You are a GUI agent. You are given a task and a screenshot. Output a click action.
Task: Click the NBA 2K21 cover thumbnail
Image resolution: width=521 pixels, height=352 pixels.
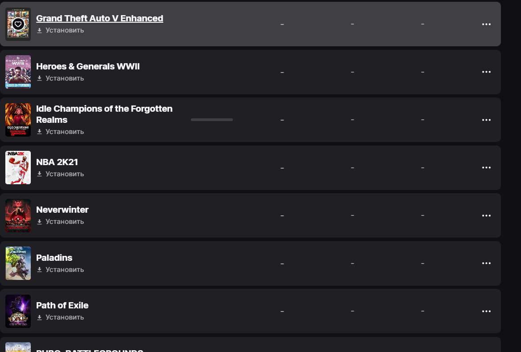click(18, 167)
